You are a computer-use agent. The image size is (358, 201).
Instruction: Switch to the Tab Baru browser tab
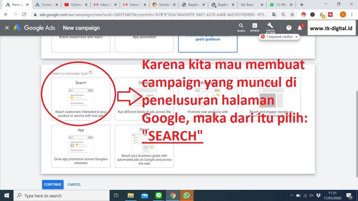248,5
